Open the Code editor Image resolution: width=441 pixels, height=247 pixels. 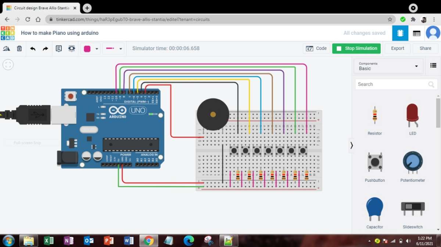[316, 48]
